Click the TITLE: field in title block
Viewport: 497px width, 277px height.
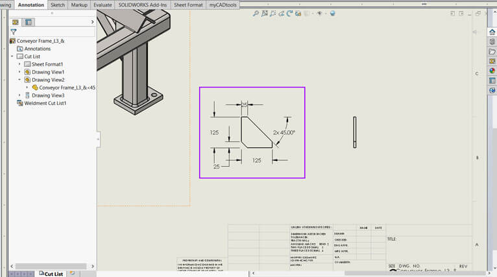click(x=392, y=239)
